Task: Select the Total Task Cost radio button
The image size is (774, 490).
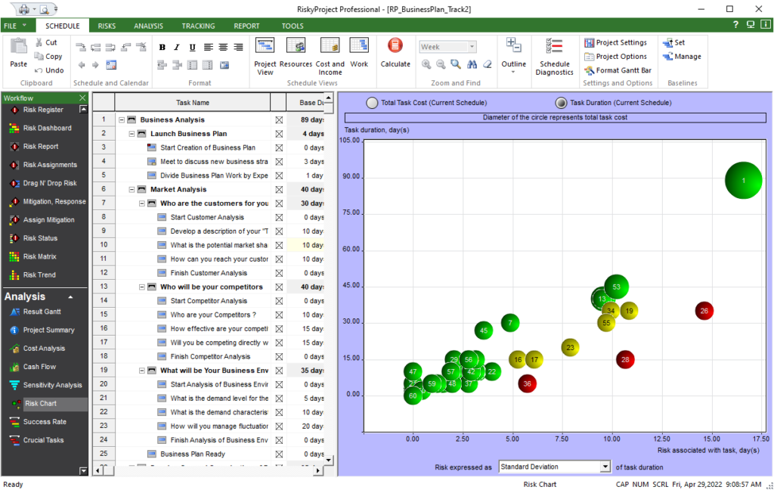Action: tap(371, 102)
